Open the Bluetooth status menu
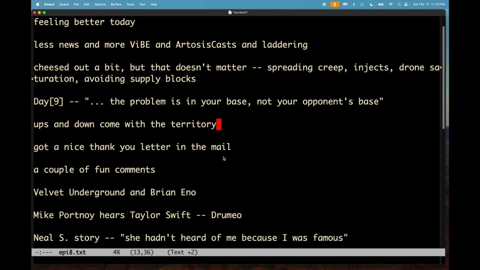 pos(354,4)
